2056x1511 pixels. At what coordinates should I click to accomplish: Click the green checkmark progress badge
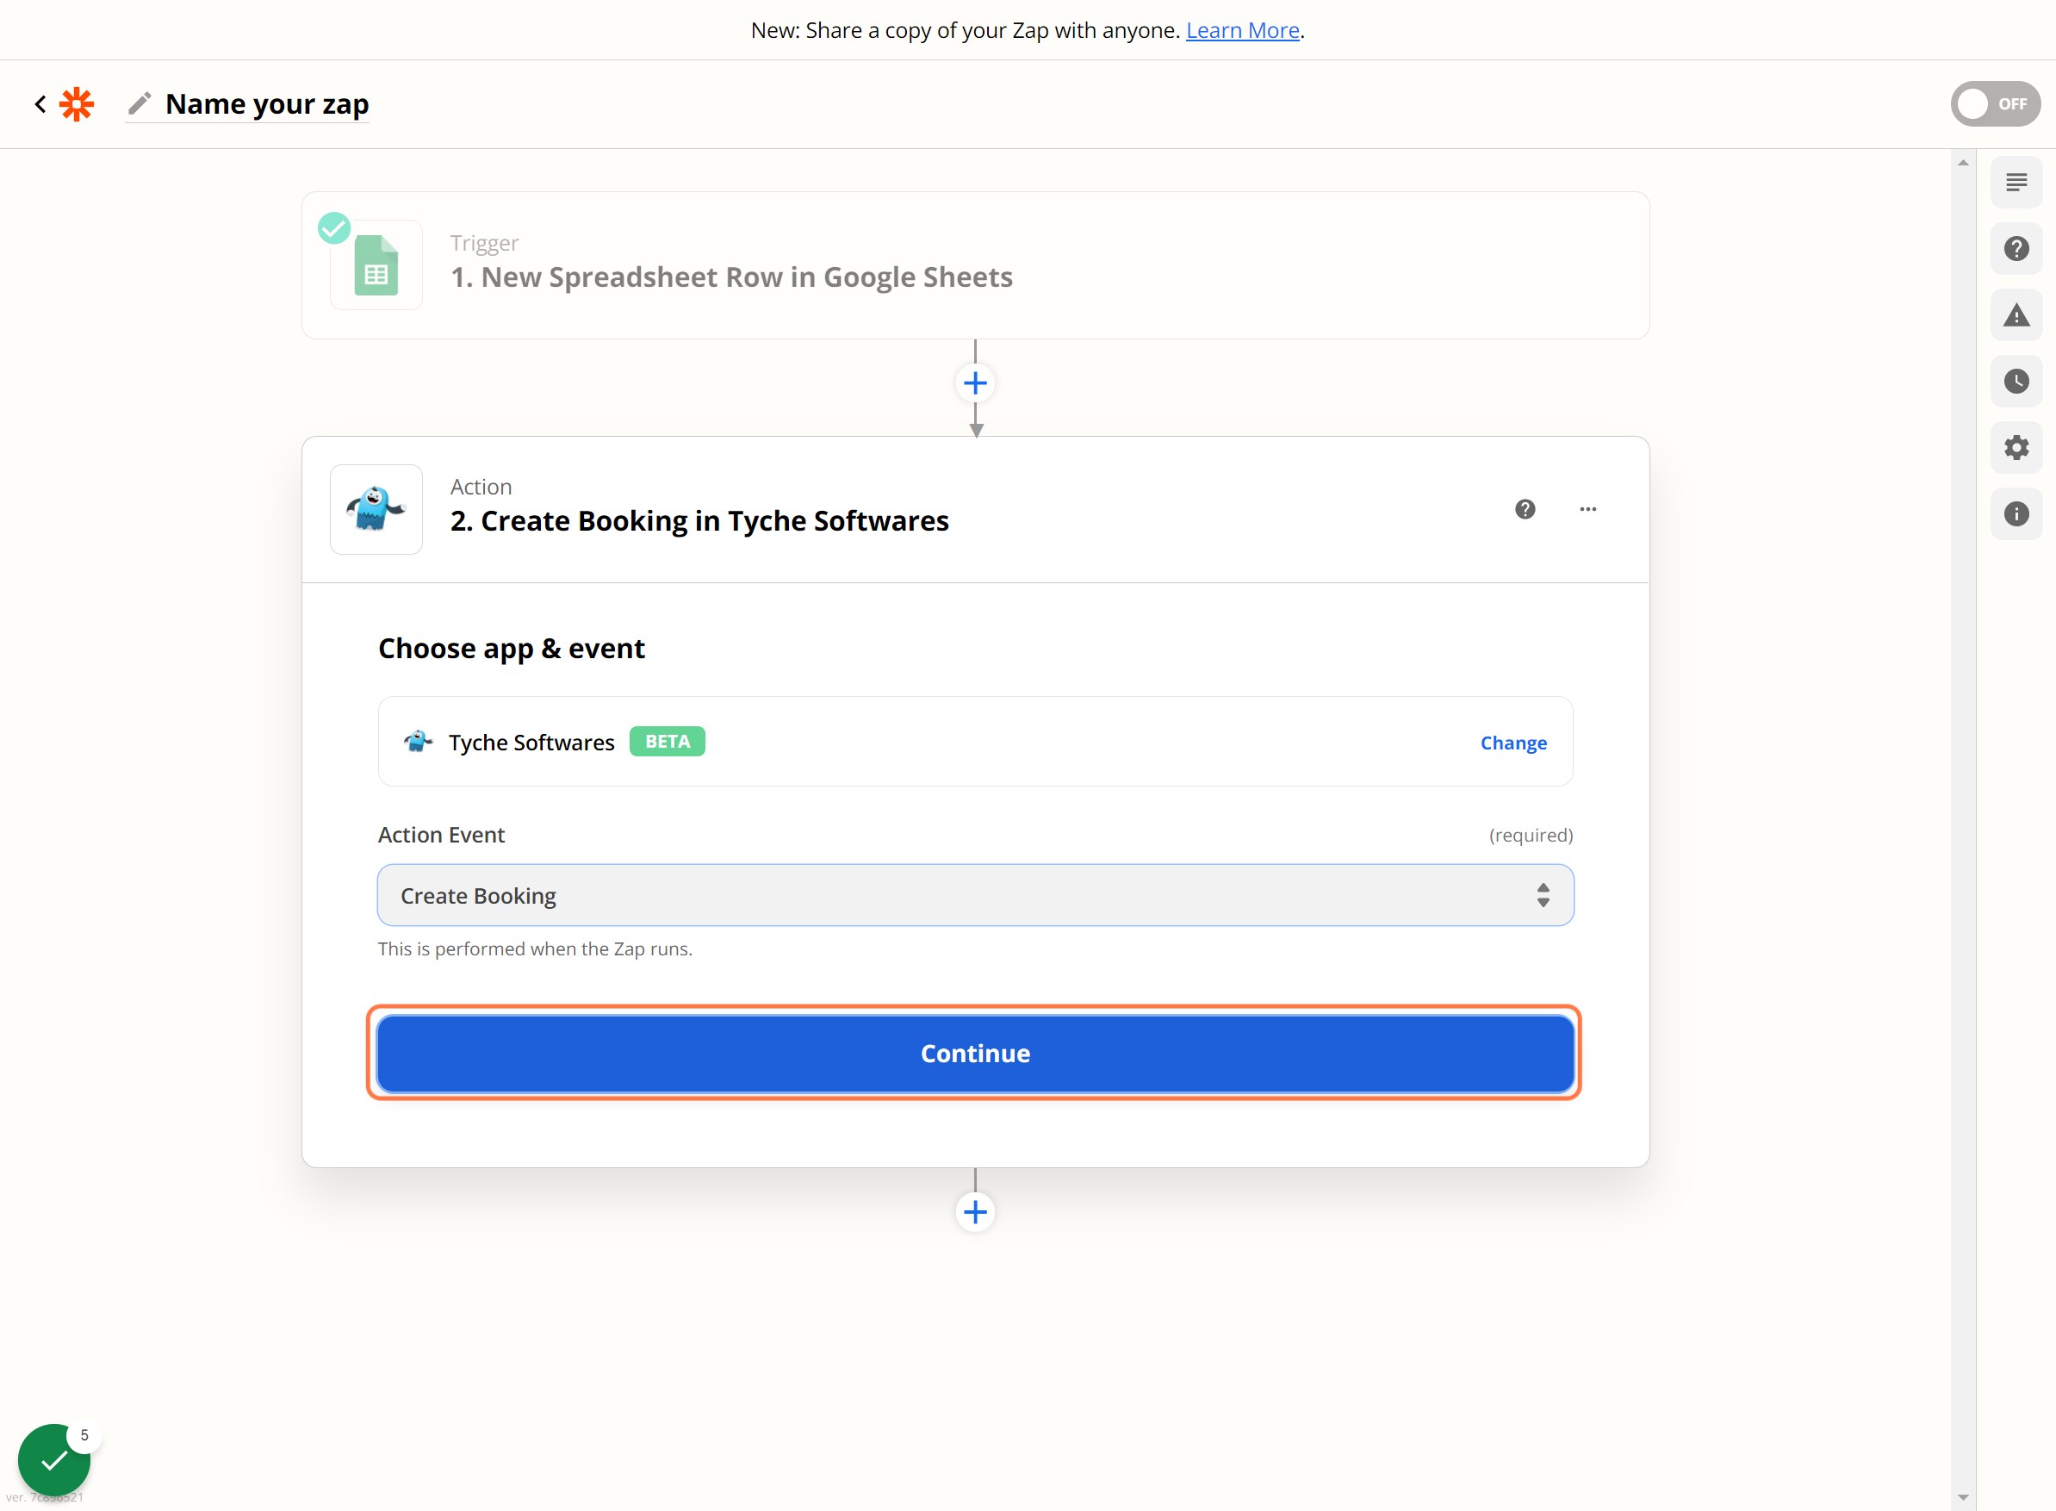point(54,1460)
